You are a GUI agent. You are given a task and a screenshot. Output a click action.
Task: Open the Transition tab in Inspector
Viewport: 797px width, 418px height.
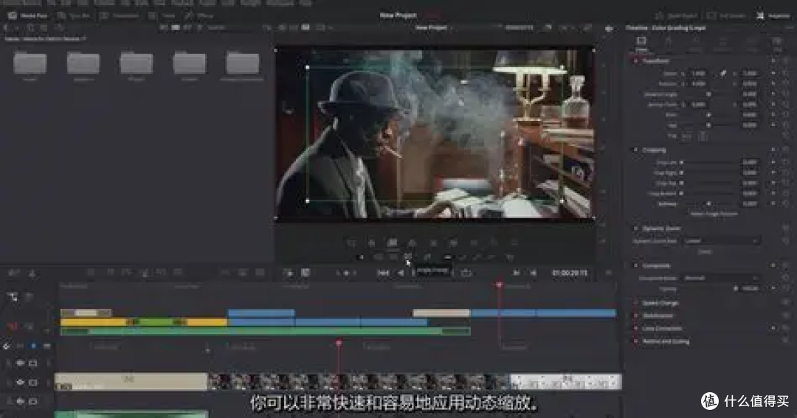[x=722, y=43]
